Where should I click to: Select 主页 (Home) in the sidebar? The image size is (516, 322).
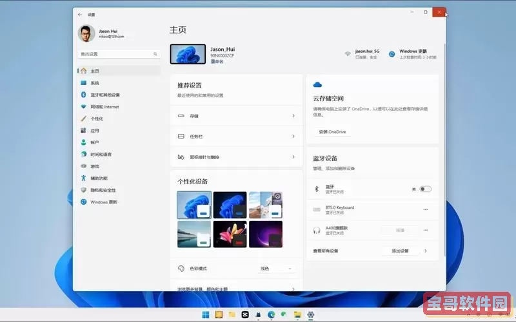coord(119,71)
